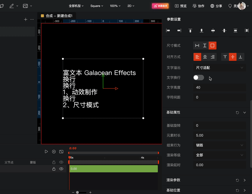Set vertical text alignment to top
The image size is (252, 194).
pyautogui.click(x=225, y=57)
